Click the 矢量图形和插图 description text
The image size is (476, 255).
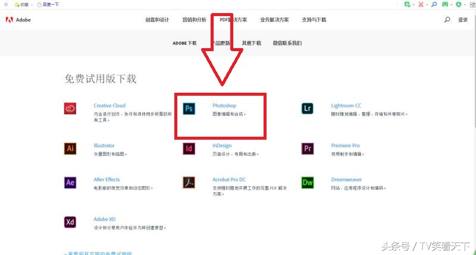(x=110, y=154)
